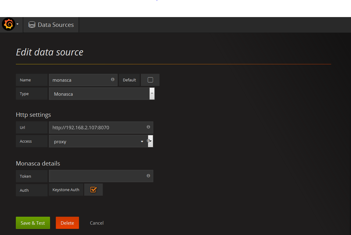351x235 pixels.
Task: Uncheck the Keystone Auth checkbox
Action: point(93,190)
